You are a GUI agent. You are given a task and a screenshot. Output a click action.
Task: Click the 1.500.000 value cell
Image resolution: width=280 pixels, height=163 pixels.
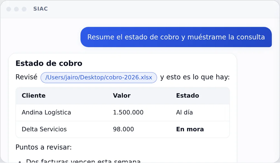click(128, 112)
